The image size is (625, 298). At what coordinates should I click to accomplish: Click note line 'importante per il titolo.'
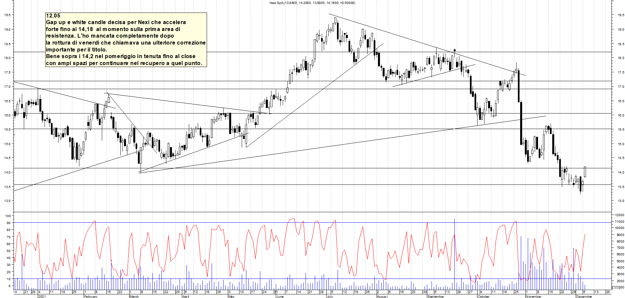[x=76, y=50]
